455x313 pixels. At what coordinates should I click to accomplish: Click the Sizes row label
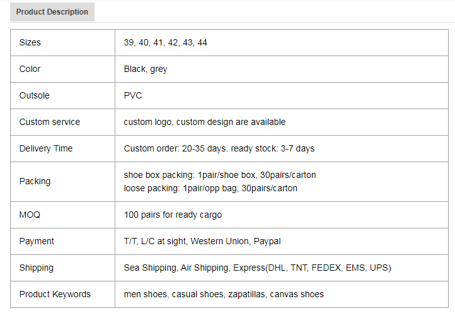30,42
